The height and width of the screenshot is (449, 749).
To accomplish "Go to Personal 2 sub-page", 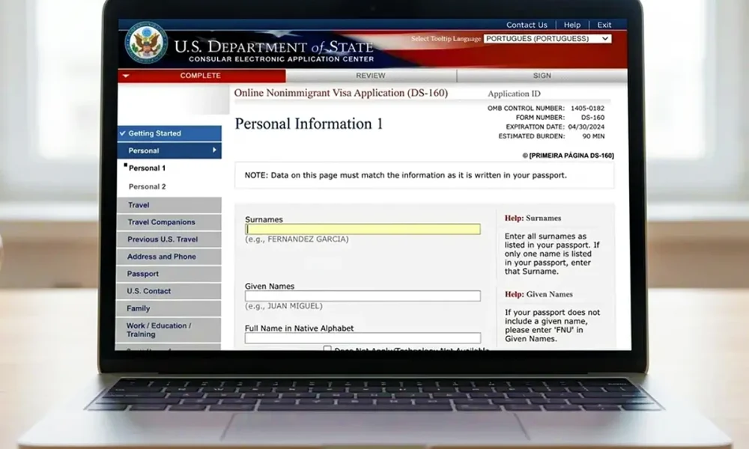I will 147,186.
